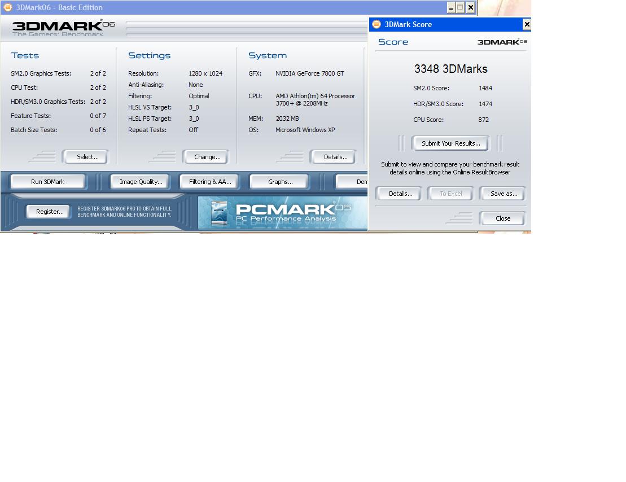Close the 3DMark06 Basic Edition window
The image size is (626, 482).
coord(471,7)
